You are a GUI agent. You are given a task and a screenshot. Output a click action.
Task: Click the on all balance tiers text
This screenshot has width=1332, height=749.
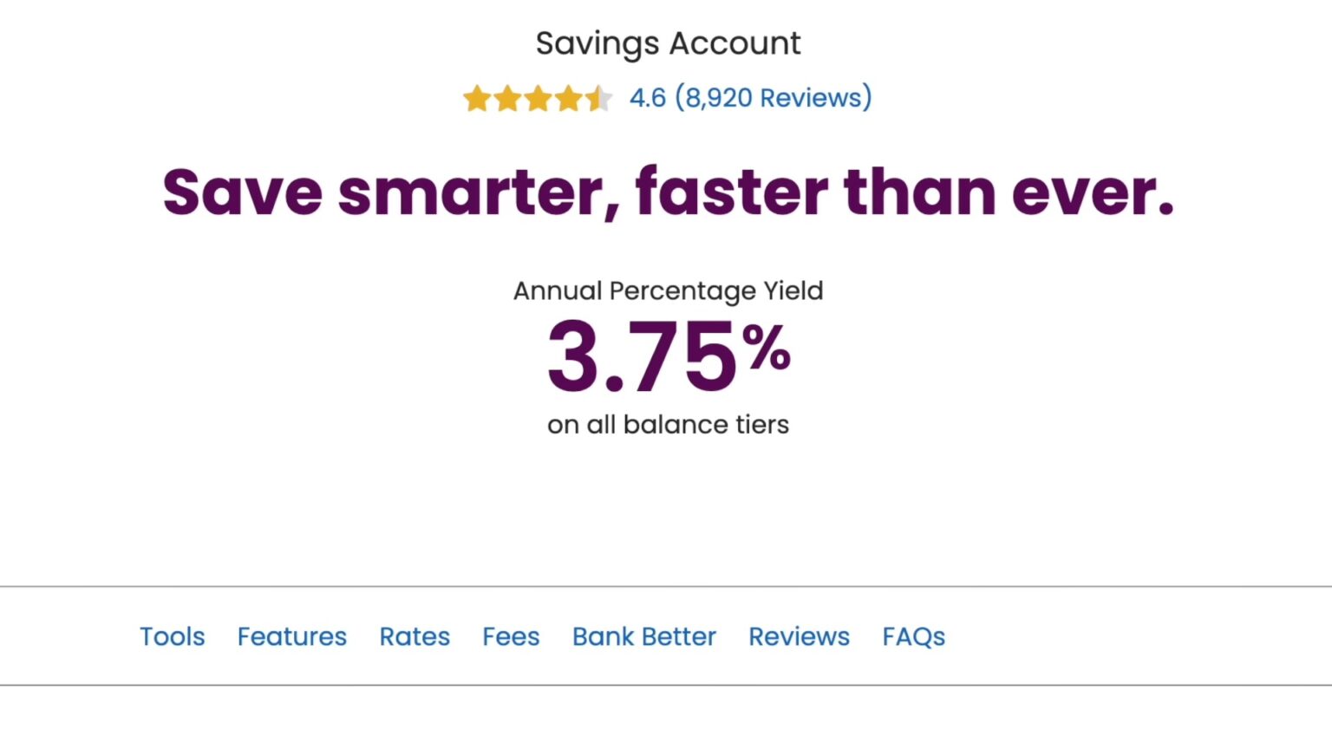[x=668, y=424]
